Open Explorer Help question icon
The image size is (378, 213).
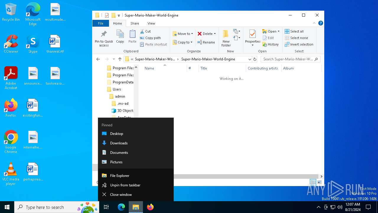coord(321,23)
